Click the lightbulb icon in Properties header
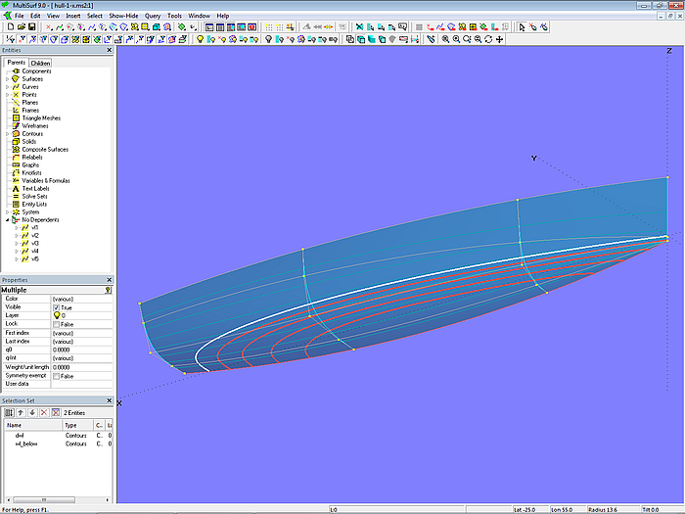This screenshot has height=514, width=685. [x=107, y=290]
